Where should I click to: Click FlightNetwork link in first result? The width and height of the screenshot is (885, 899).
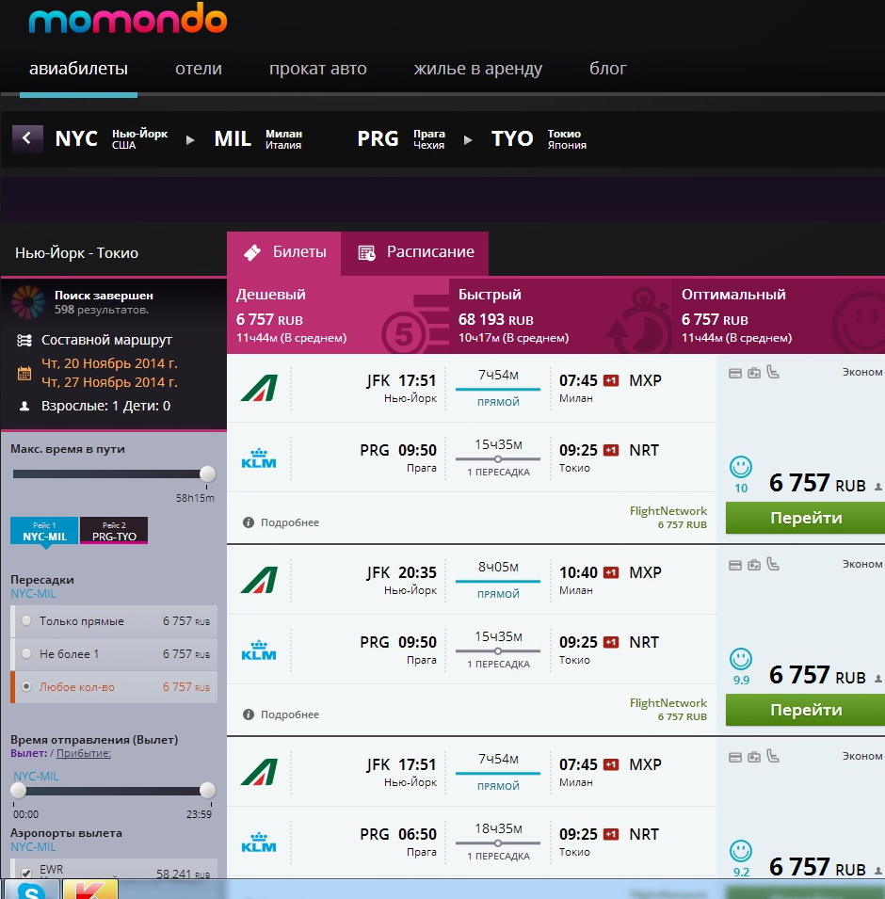[x=668, y=511]
